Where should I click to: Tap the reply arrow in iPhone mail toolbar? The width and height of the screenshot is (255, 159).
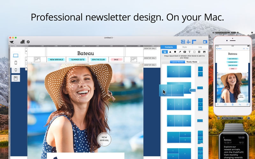(240, 105)
